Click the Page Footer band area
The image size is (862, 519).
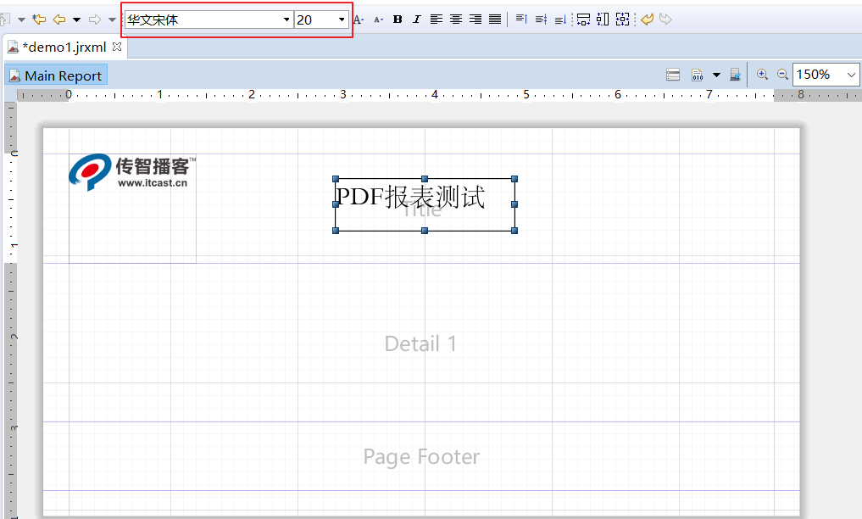tap(421, 456)
